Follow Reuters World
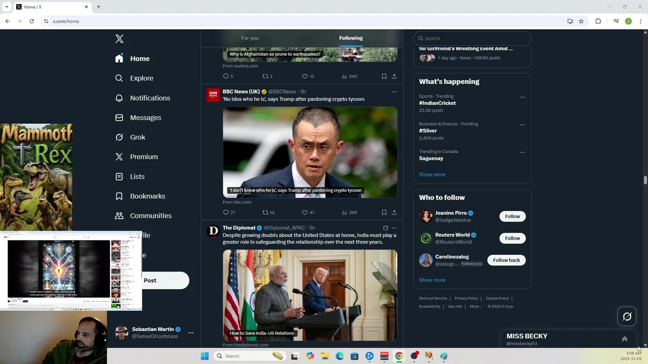 (512, 238)
